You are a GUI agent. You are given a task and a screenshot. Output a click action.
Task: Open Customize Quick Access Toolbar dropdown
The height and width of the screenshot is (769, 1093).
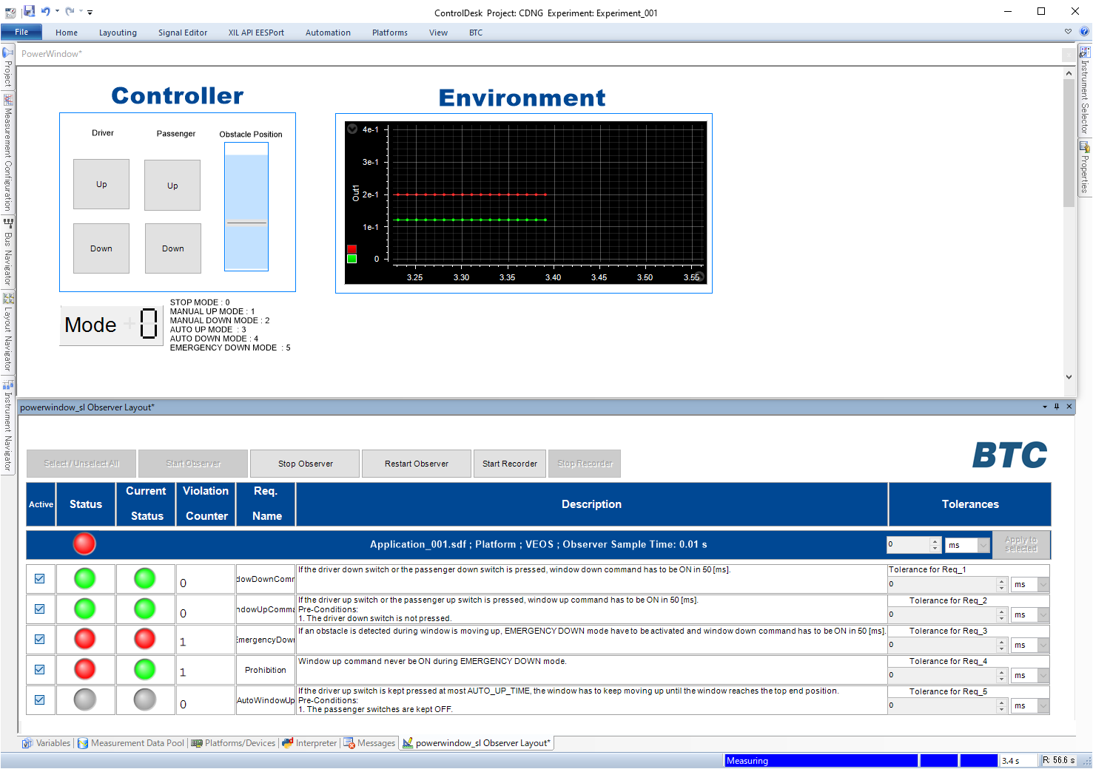90,12
